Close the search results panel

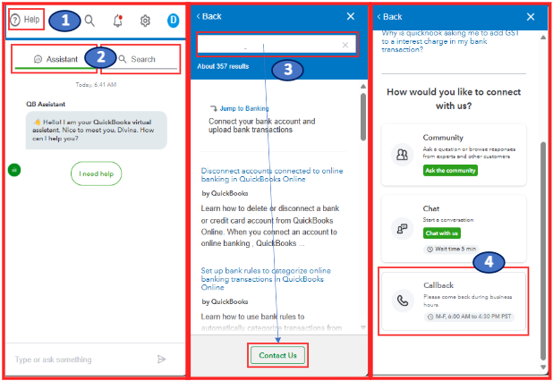click(351, 16)
